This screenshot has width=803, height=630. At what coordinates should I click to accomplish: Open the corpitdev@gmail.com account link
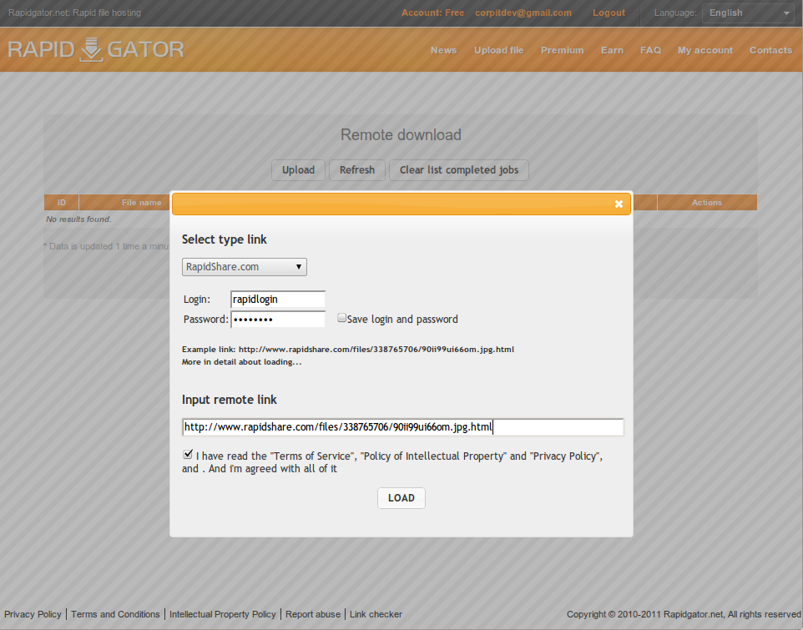(523, 13)
